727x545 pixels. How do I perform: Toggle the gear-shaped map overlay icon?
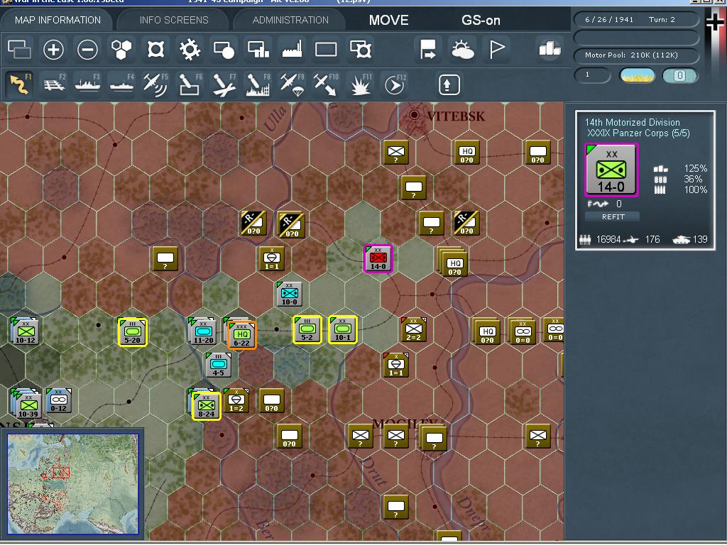pos(190,49)
